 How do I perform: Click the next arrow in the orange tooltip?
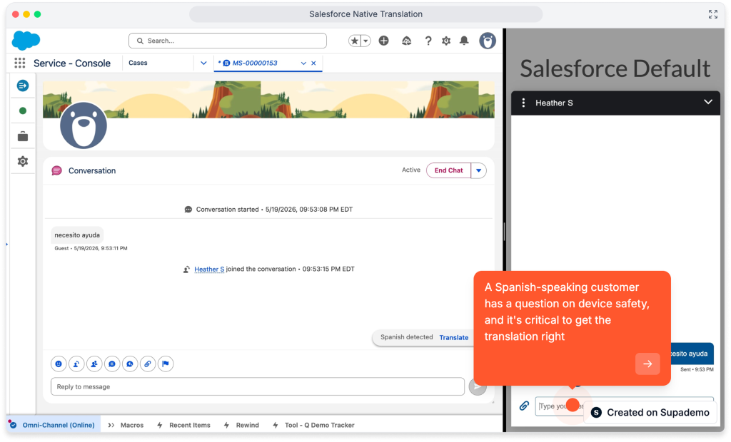point(647,364)
